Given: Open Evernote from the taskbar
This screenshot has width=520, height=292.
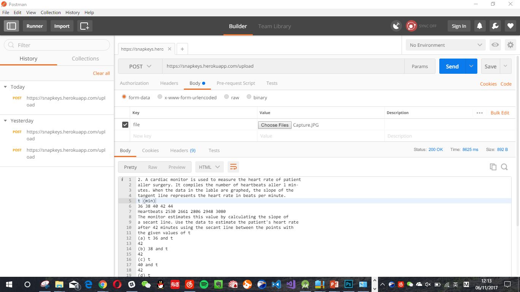Looking at the screenshot, I should click(218, 284).
